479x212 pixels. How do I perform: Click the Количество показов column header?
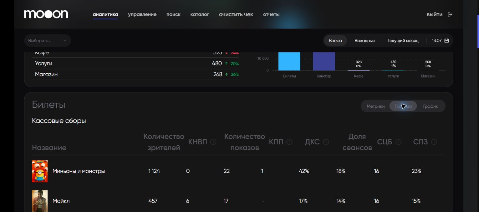pyautogui.click(x=245, y=142)
